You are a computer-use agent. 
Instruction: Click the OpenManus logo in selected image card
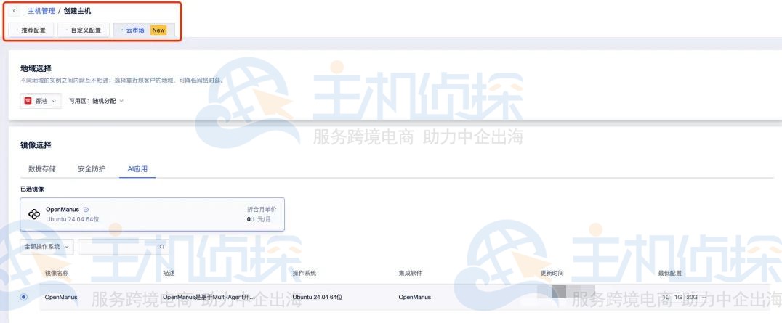click(34, 214)
